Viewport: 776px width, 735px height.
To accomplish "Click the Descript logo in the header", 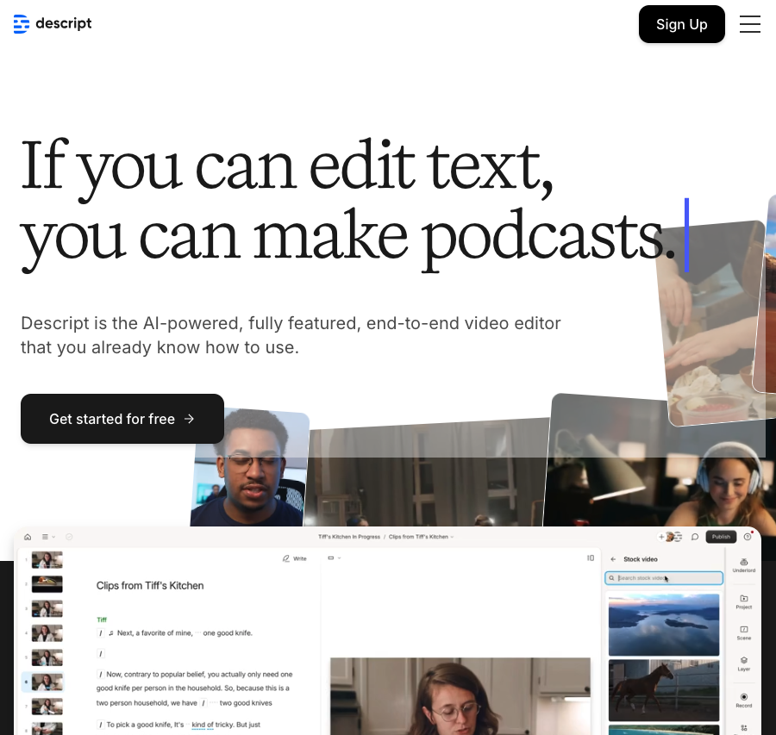I will coord(53,24).
